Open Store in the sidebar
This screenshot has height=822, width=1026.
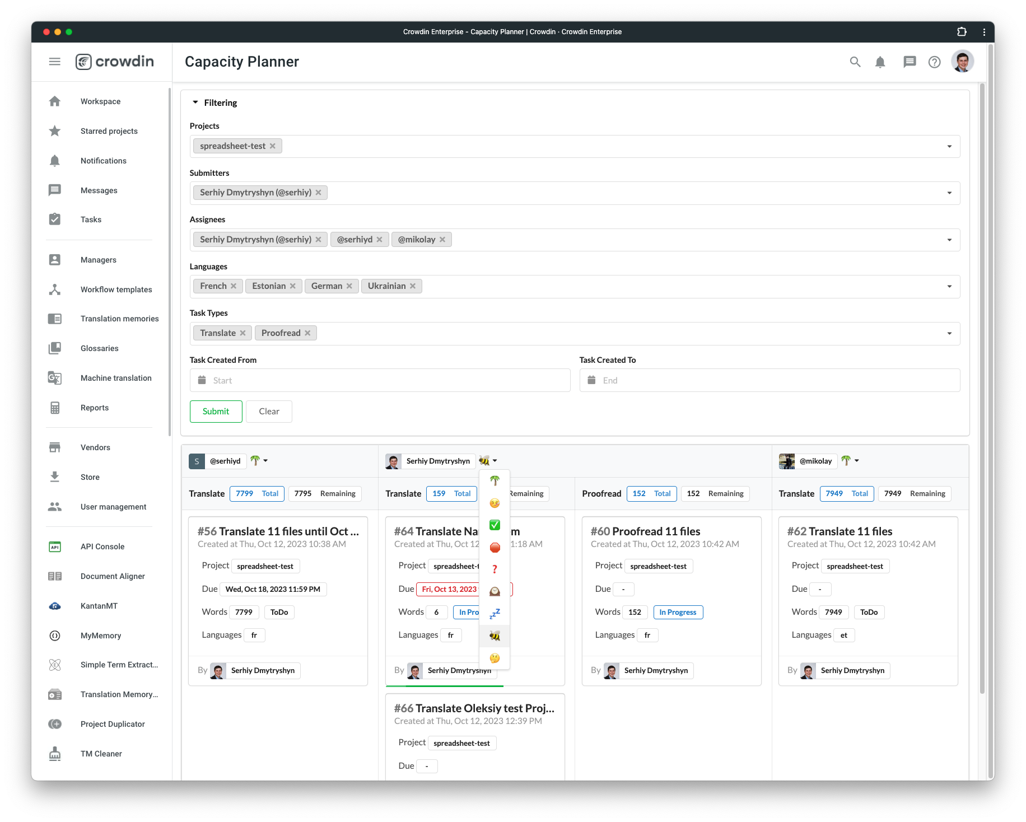coord(90,477)
